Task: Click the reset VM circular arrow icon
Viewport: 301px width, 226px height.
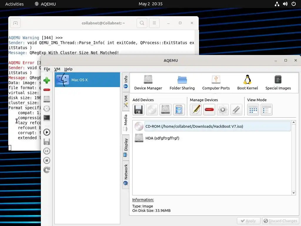Action: [x=47, y=170]
